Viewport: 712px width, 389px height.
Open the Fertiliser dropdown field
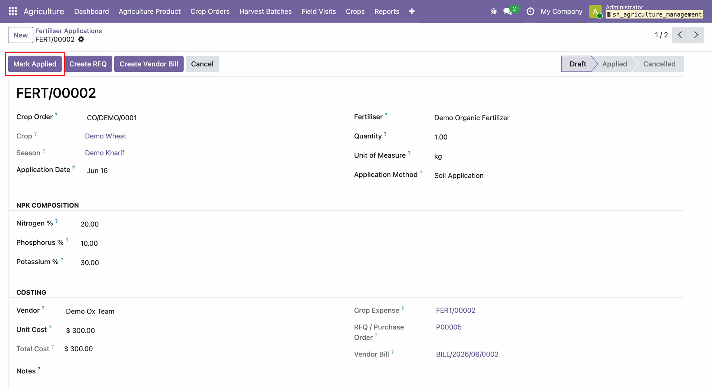(555, 118)
